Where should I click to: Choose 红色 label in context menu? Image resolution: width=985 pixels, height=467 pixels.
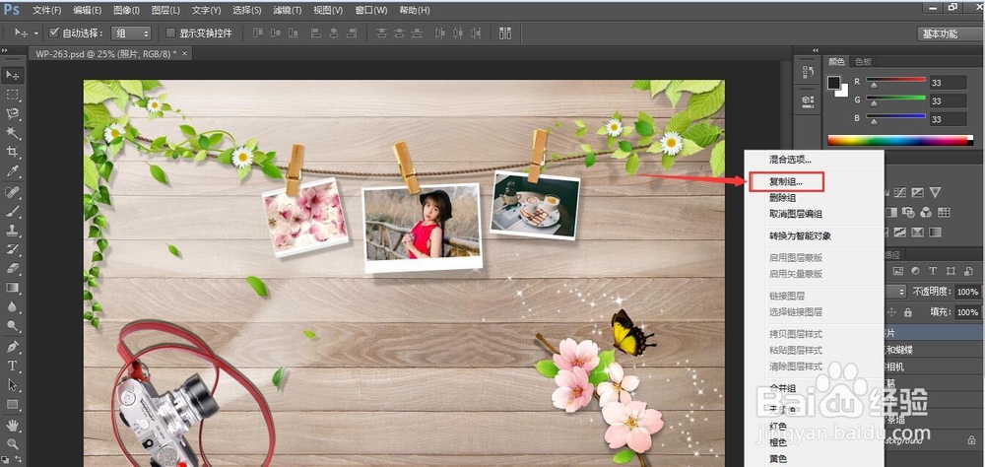tap(778, 427)
